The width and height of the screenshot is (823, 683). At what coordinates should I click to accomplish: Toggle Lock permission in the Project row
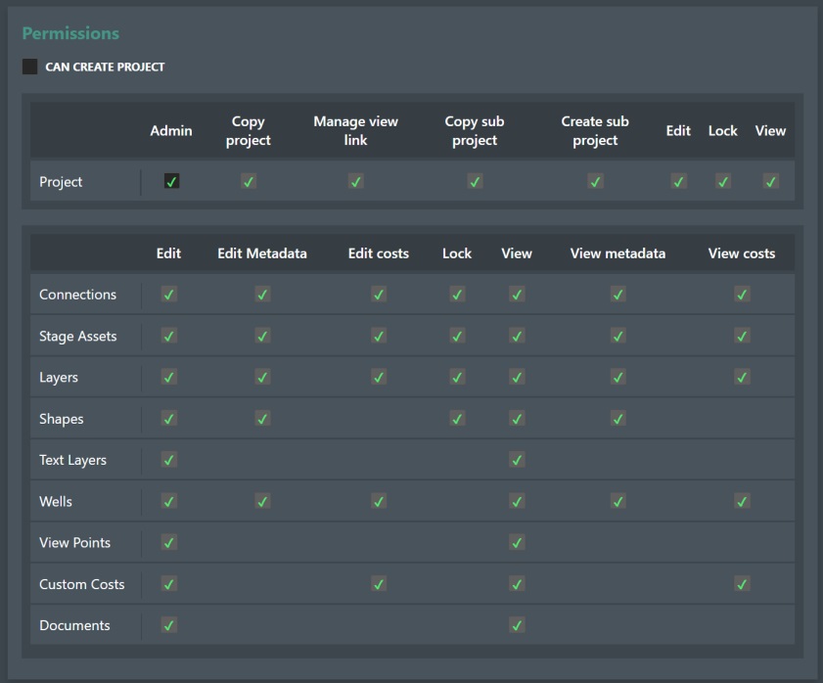(723, 182)
